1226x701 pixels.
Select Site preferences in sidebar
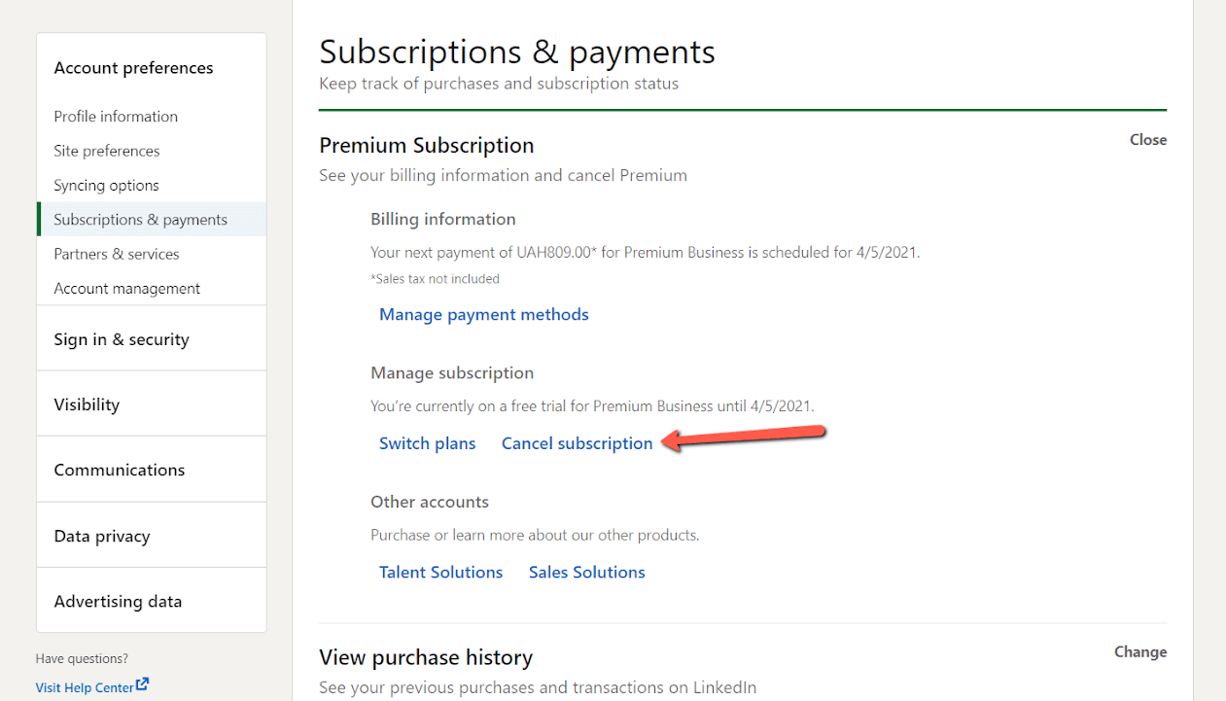(x=107, y=151)
